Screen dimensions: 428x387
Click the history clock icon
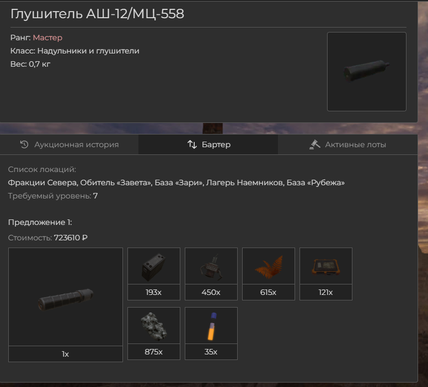point(24,144)
